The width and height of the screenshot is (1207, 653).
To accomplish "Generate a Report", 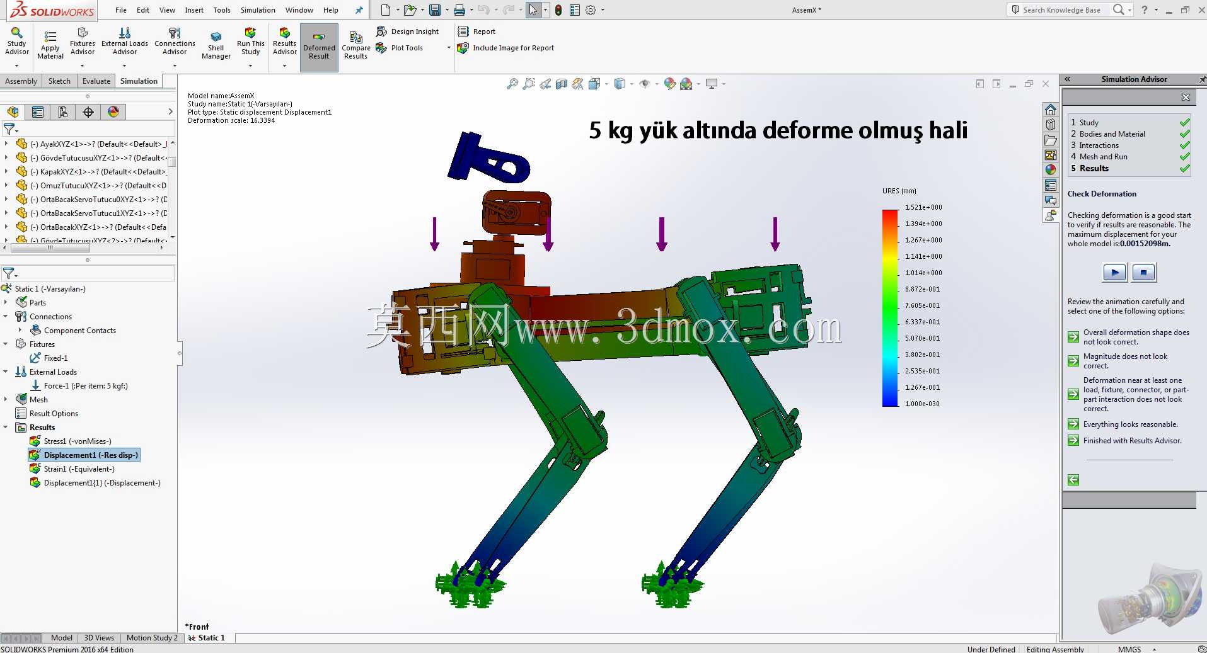I will (x=476, y=31).
